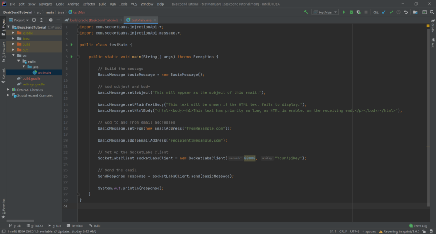Click the 31:1 cursor position indicator
The image size is (436, 234).
[x=333, y=231]
